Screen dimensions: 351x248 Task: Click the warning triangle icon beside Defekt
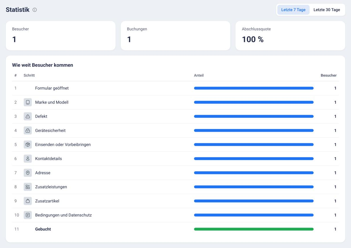pyautogui.click(x=28, y=116)
